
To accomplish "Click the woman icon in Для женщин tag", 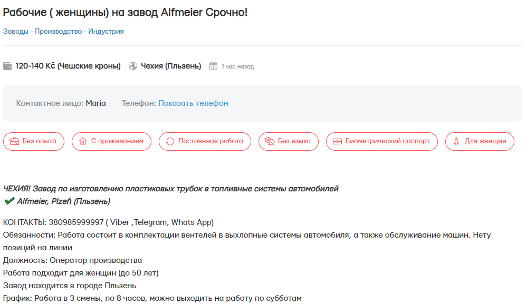I will (456, 141).
